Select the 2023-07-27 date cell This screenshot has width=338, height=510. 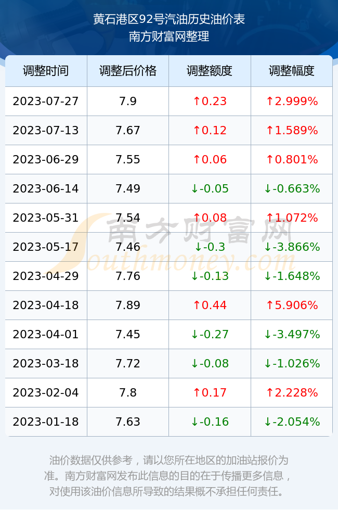46,101
